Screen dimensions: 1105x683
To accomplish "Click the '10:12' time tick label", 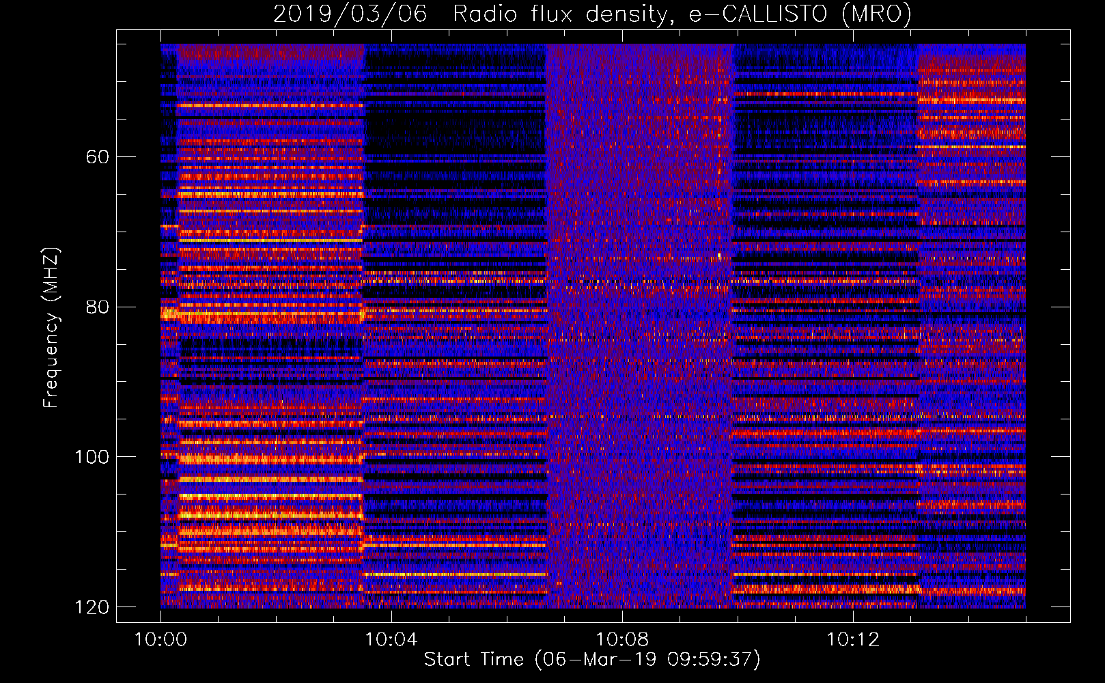I will [x=853, y=640].
